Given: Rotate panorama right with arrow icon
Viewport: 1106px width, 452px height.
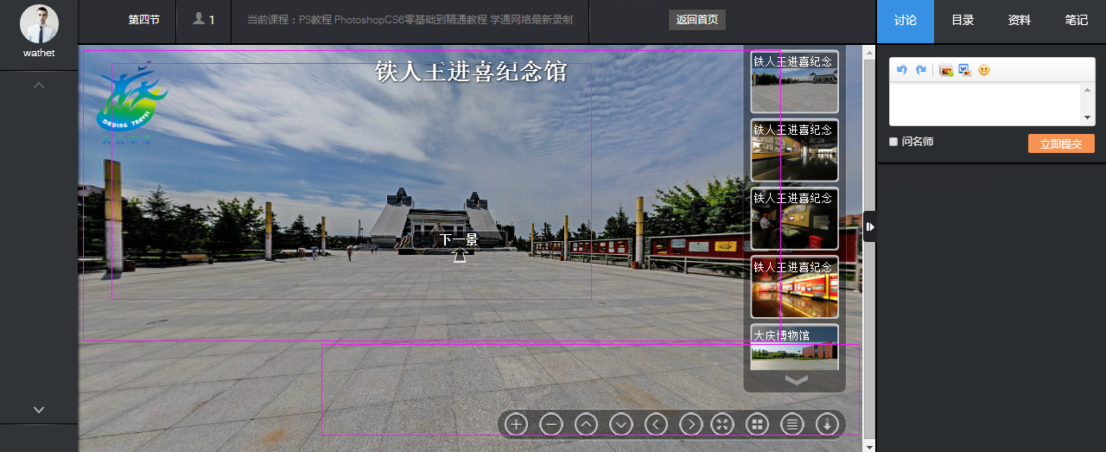Looking at the screenshot, I should click(x=691, y=424).
